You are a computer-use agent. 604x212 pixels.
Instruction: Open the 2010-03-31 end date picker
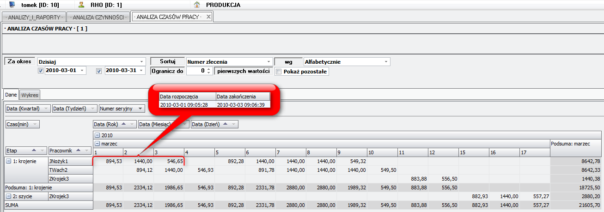pos(141,71)
